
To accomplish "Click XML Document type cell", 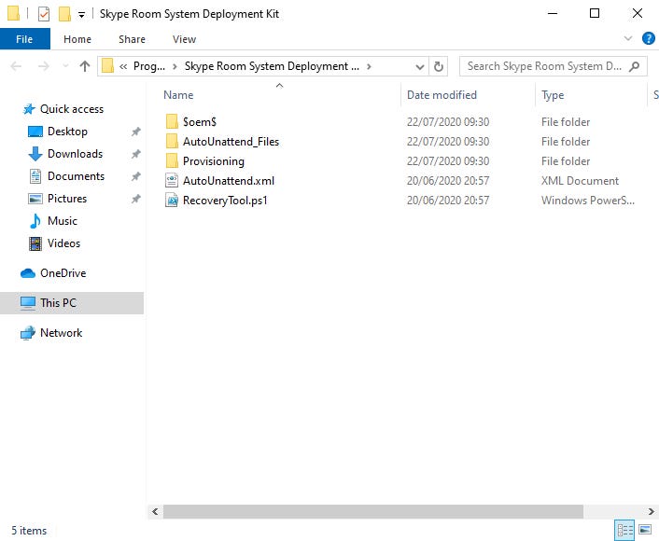I will click(580, 181).
